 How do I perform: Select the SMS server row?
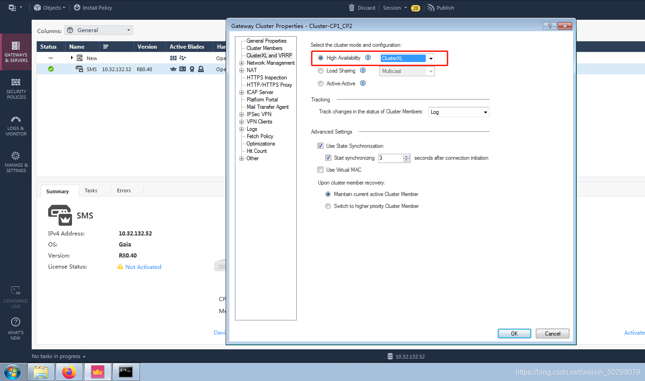(131, 69)
